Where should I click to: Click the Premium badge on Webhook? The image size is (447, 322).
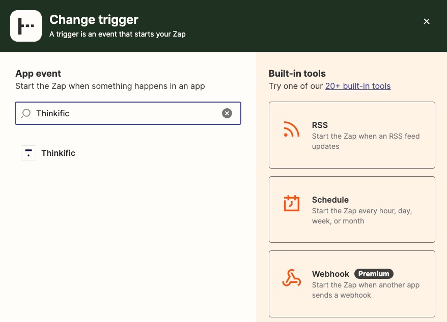[x=374, y=274]
